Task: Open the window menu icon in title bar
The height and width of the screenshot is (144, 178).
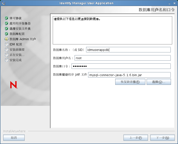Action: [x=4, y=3]
